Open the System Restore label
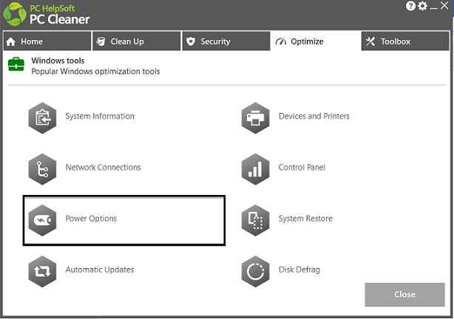This screenshot has height=319, width=454. [305, 219]
